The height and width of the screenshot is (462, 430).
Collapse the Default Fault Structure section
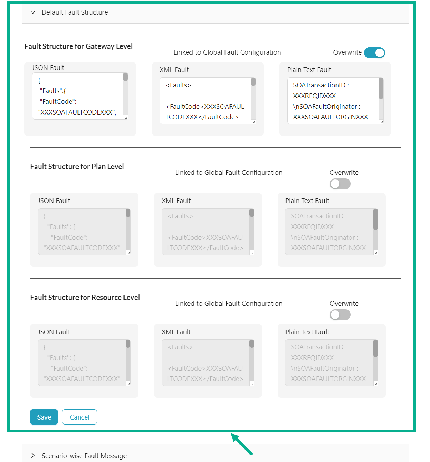pos(33,12)
